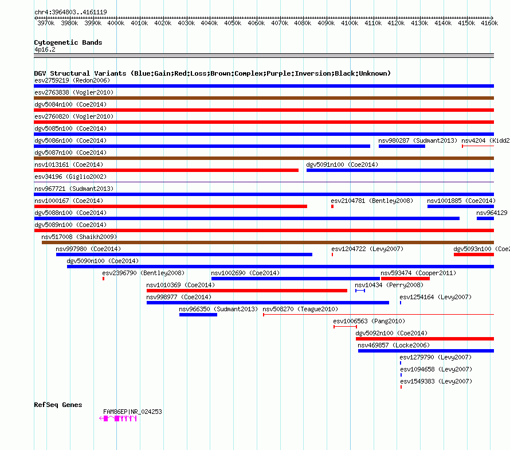Click nsv517008 (Shaikh2009) complex variant label
The width and height of the screenshot is (510, 450).
click(79, 237)
